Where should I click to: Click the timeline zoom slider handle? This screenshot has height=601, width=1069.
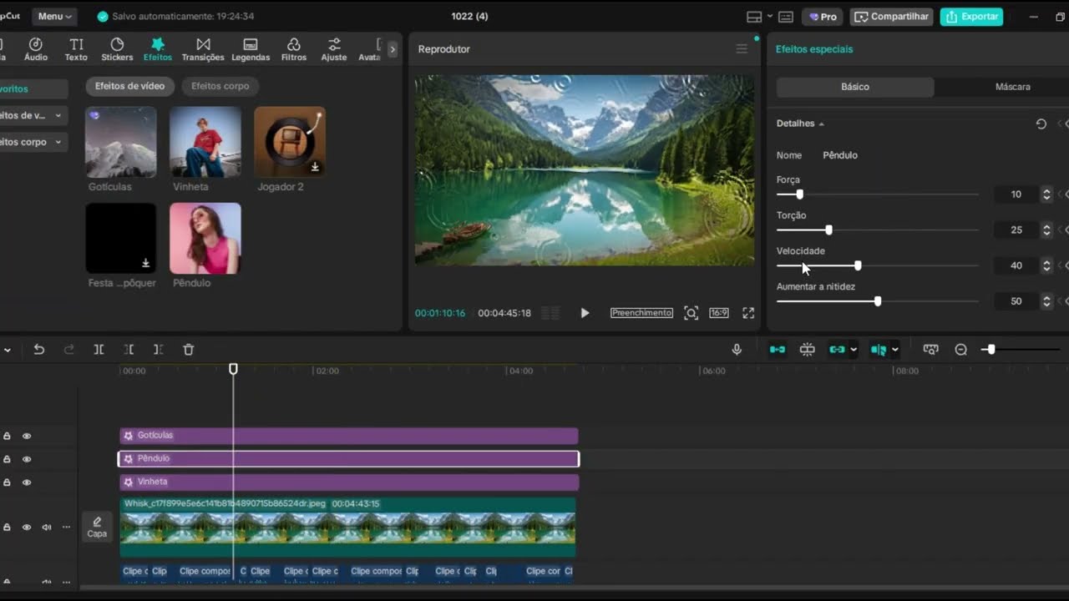pyautogui.click(x=991, y=350)
